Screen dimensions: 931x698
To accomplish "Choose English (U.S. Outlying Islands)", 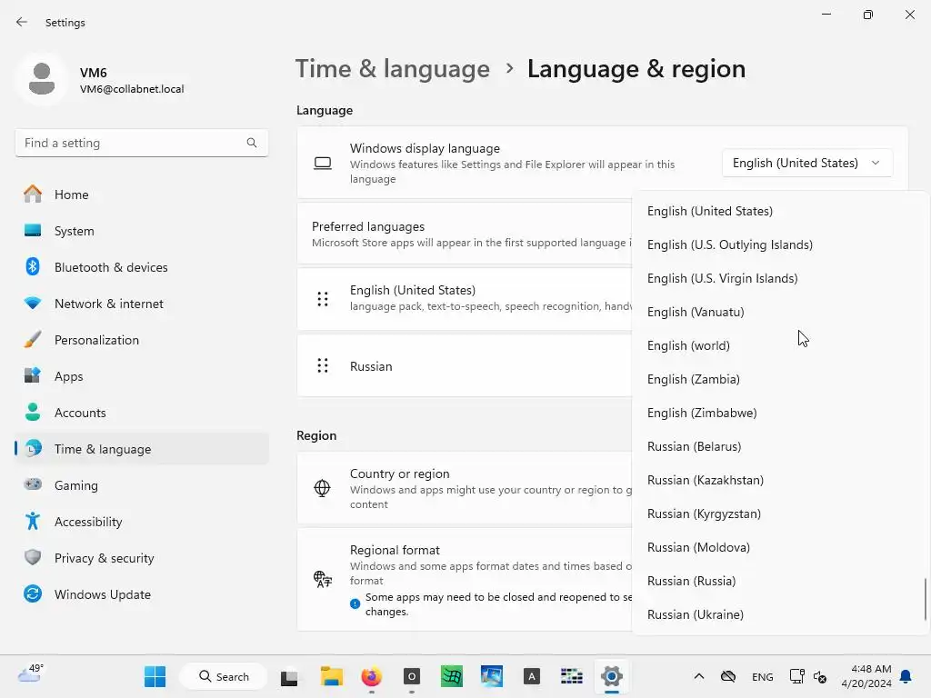I will pyautogui.click(x=780, y=244).
